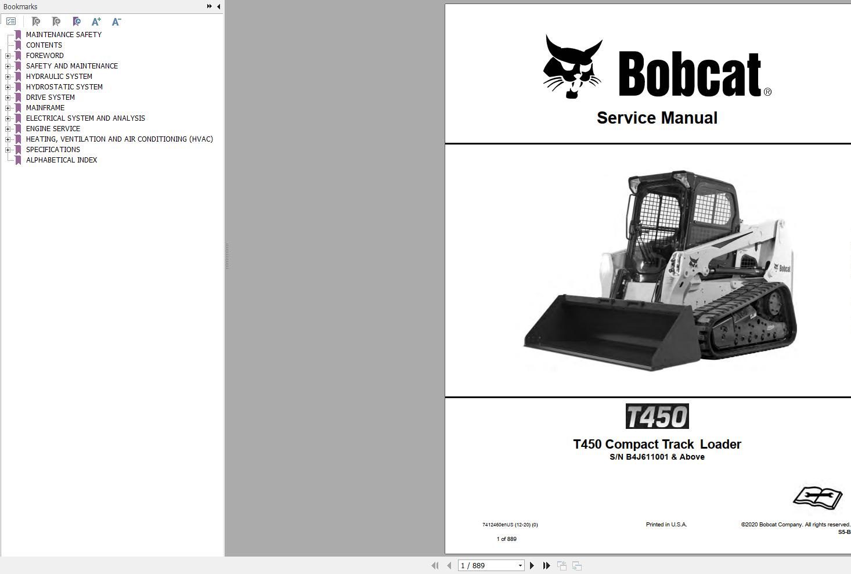The width and height of the screenshot is (851, 574).
Task: Open the bookmark panel options checklist icon
Action: (x=11, y=21)
